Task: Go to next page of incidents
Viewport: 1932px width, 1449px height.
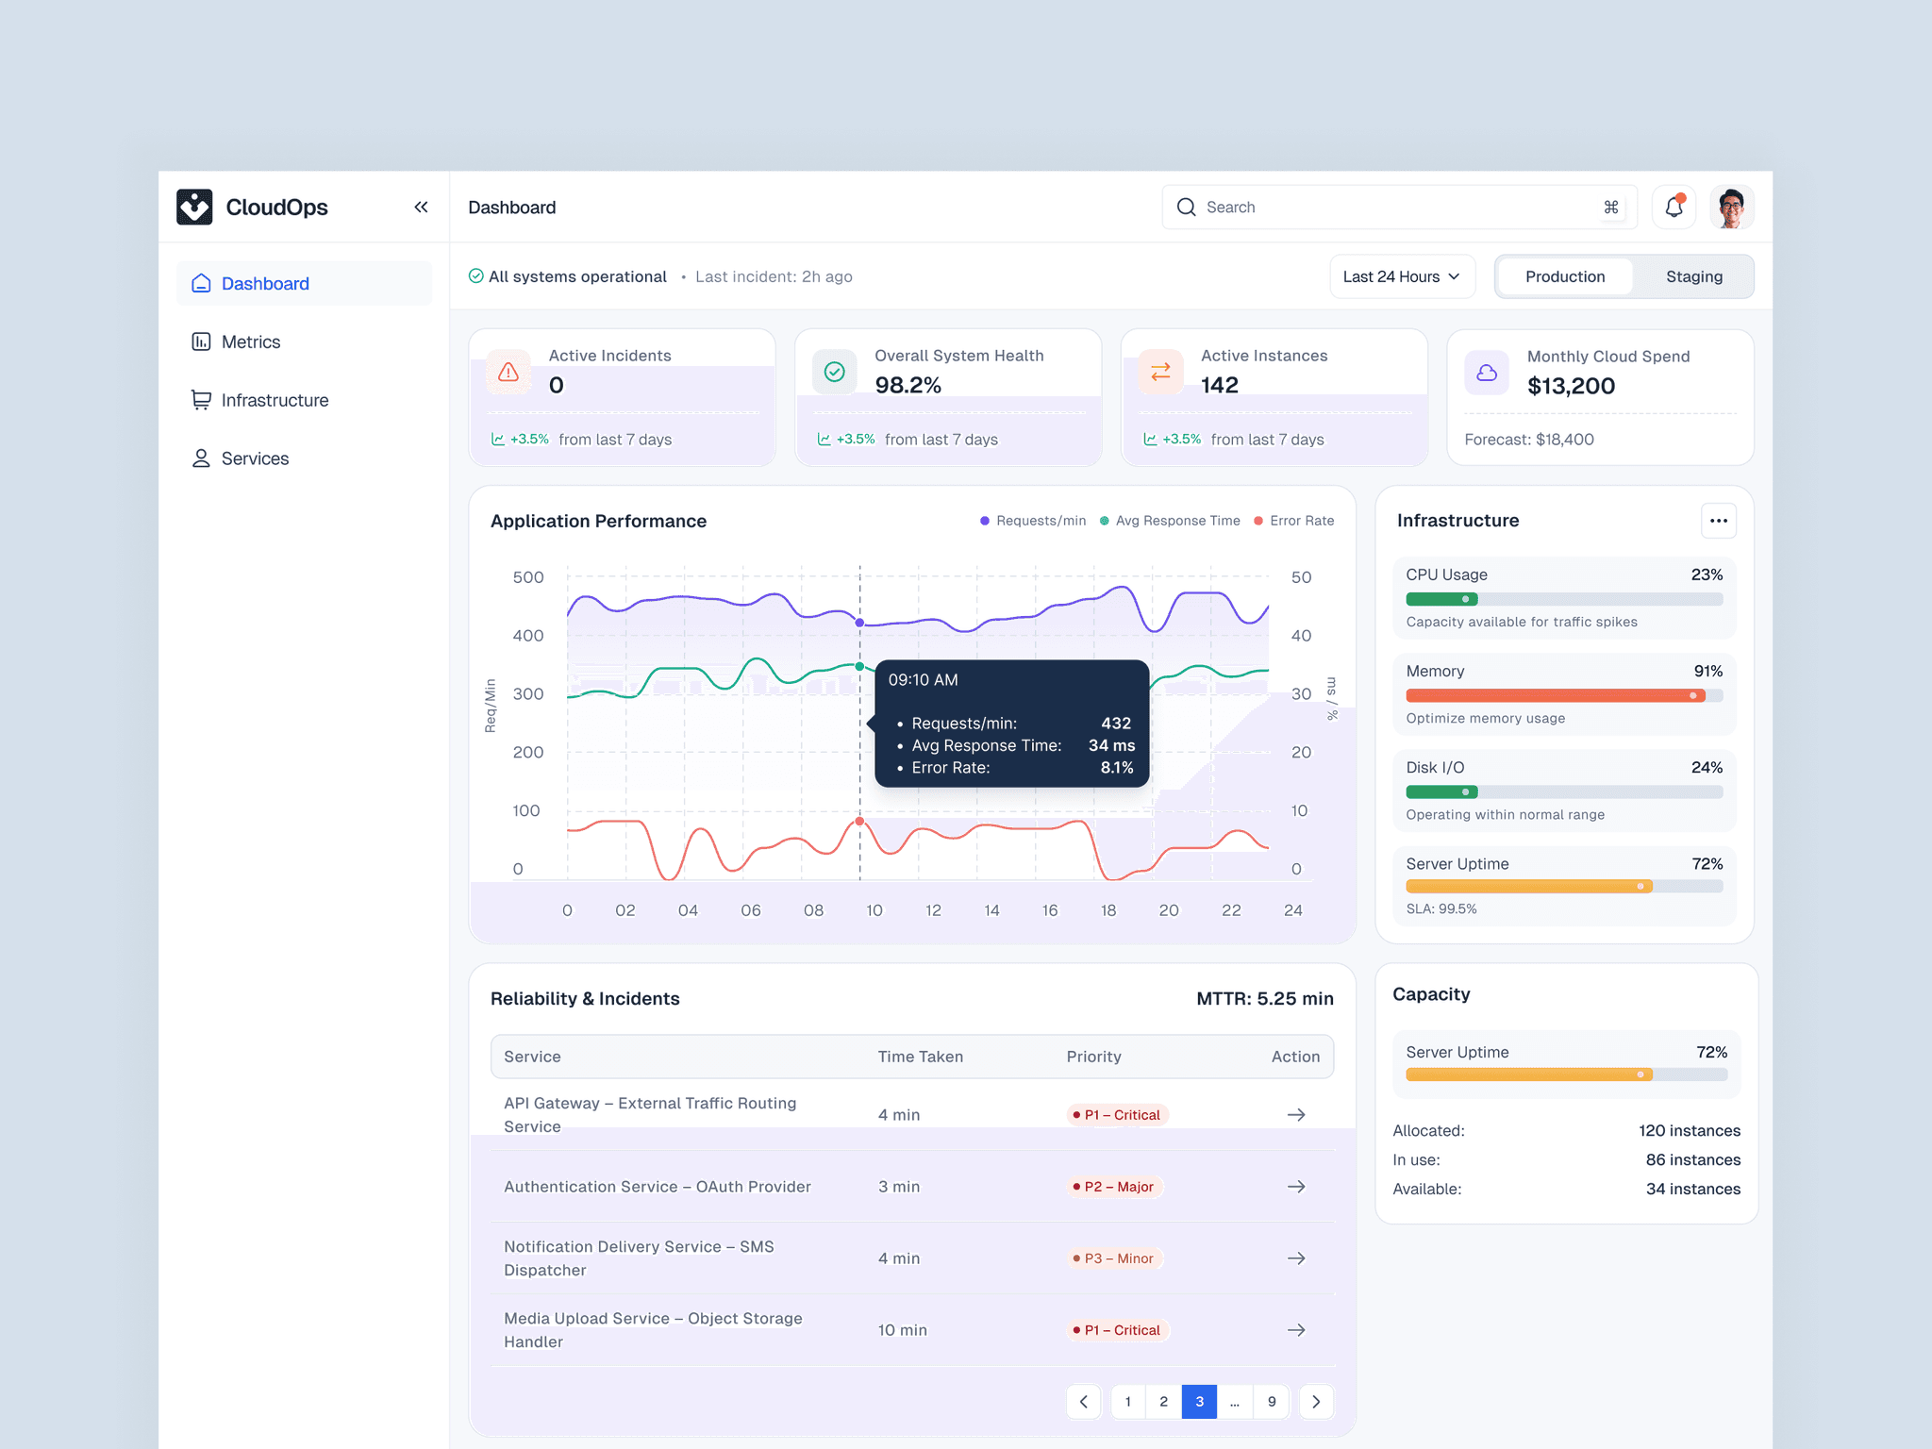Action: pyautogui.click(x=1316, y=1401)
